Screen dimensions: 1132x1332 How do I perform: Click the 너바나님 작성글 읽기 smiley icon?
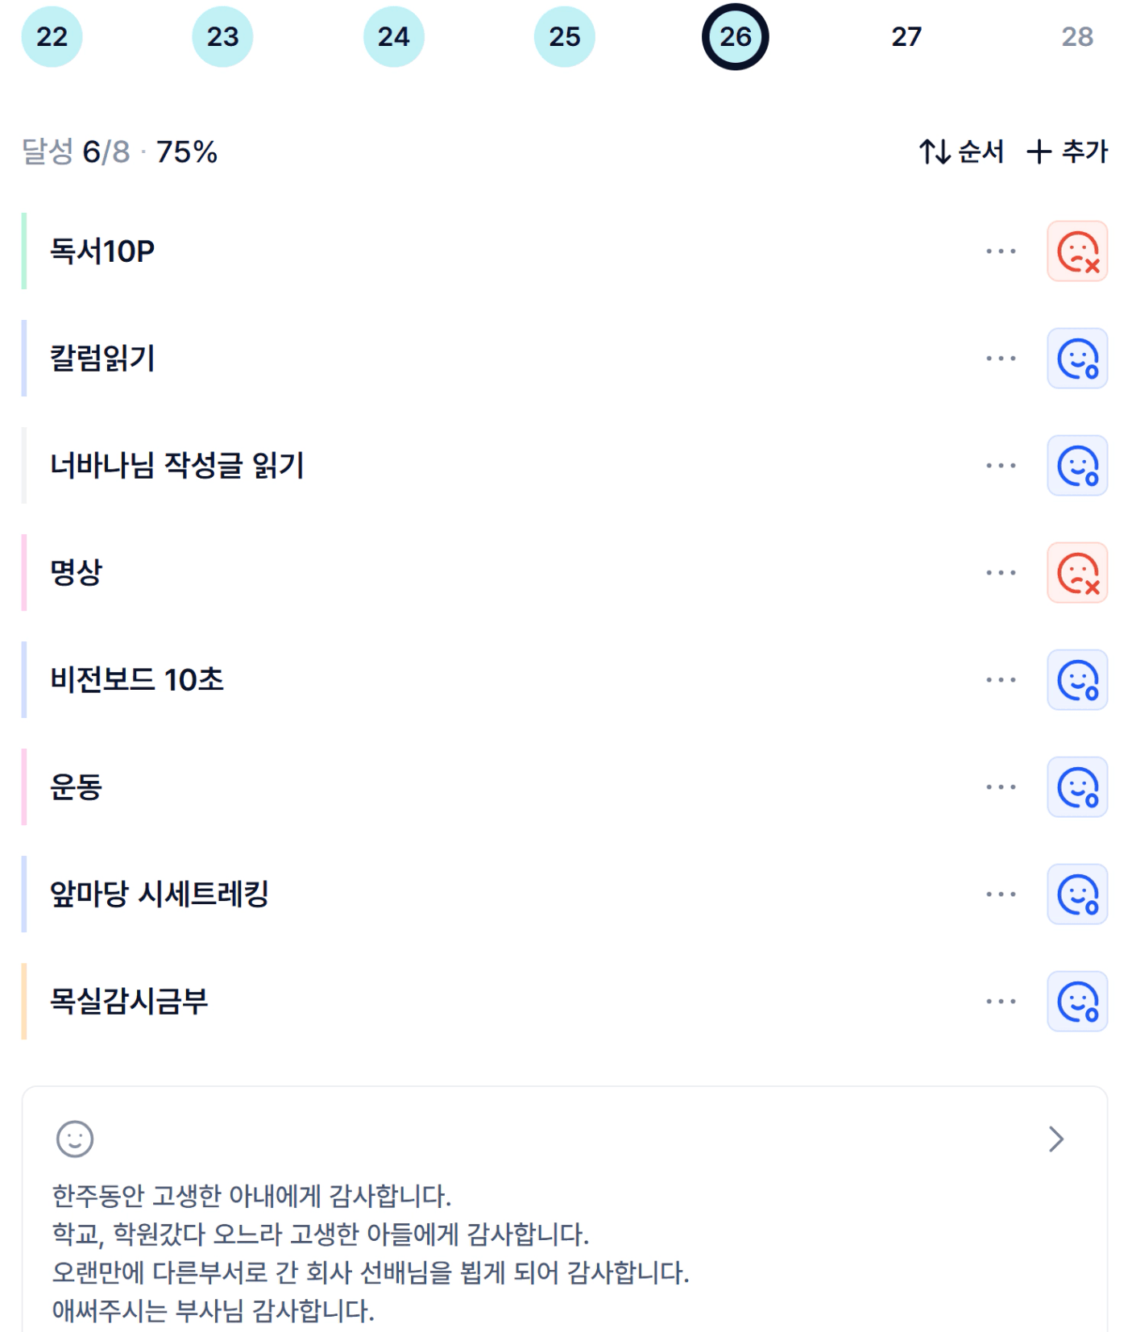tap(1076, 466)
